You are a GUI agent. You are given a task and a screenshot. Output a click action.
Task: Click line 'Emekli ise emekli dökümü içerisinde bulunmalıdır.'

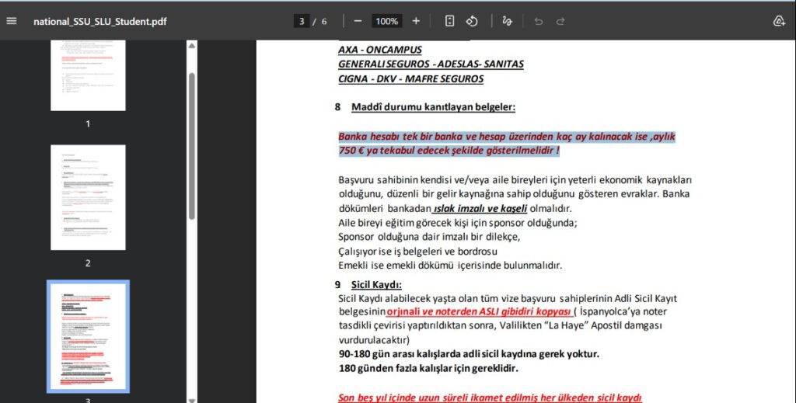(x=450, y=266)
